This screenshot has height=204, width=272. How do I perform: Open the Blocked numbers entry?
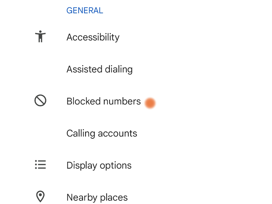136,101
